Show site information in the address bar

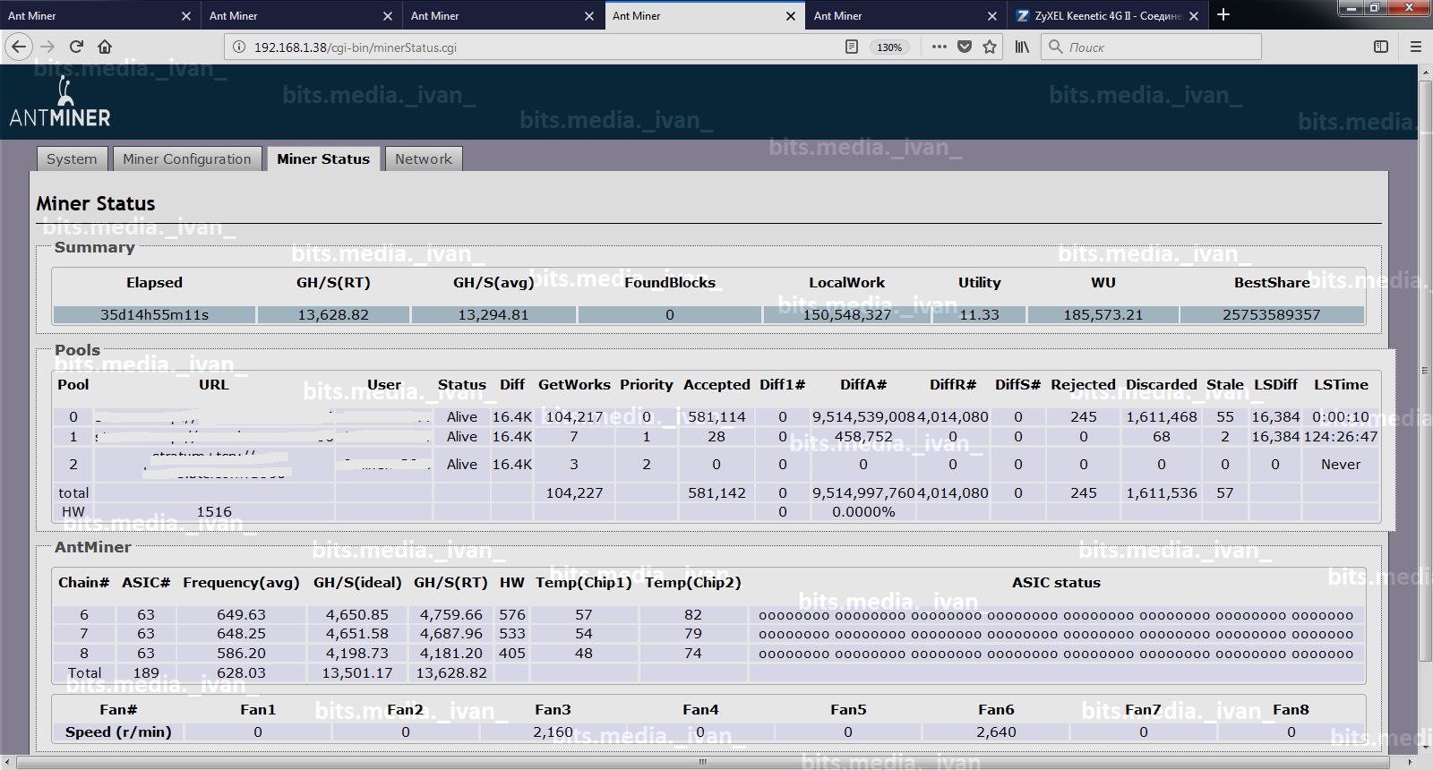[238, 47]
